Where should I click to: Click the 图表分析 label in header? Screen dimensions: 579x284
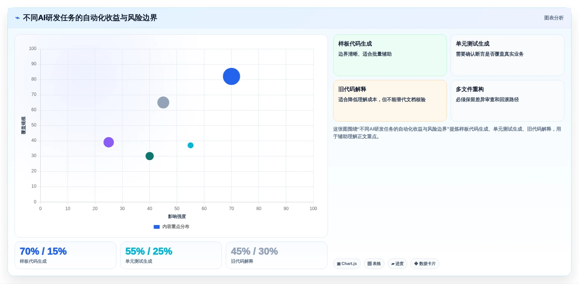(554, 18)
